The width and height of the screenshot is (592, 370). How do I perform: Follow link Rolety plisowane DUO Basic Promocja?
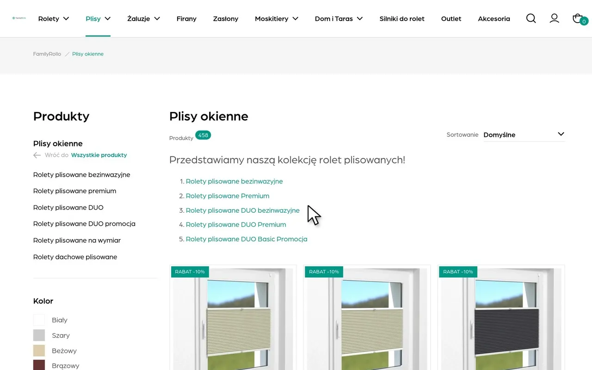tap(247, 239)
